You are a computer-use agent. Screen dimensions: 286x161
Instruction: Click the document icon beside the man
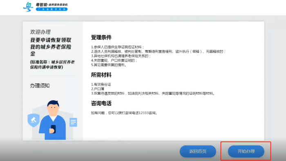tap(73, 122)
